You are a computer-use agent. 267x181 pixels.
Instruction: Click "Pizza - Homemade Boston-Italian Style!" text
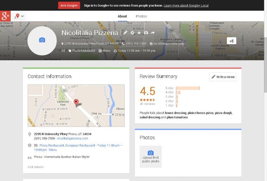coord(62,157)
